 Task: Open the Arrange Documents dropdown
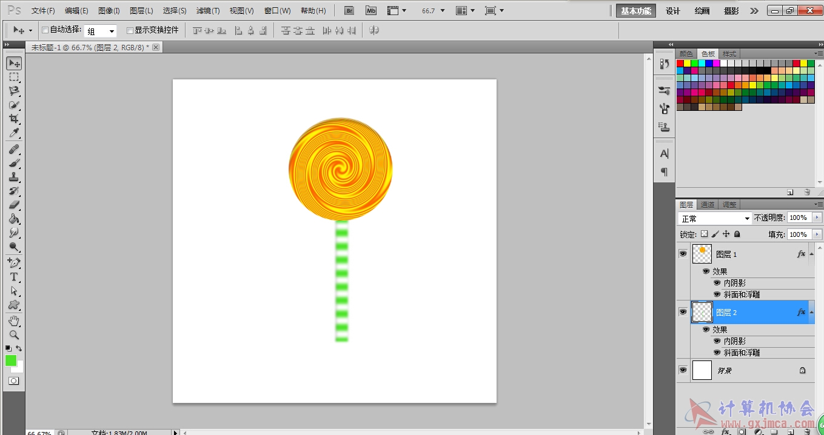(x=465, y=11)
